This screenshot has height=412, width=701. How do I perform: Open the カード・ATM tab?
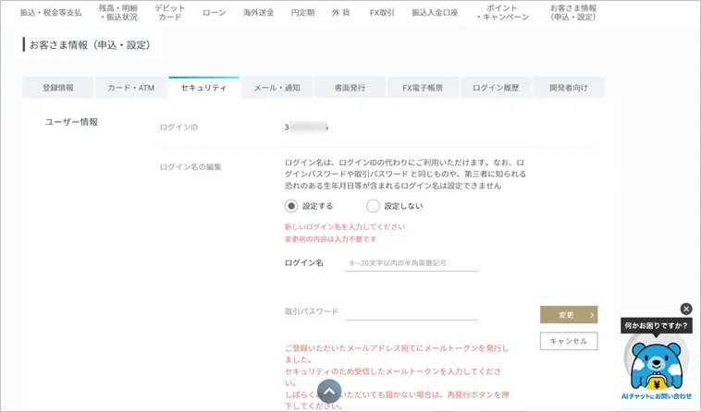point(130,88)
